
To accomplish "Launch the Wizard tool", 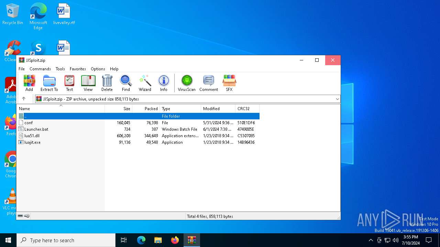I will click(145, 83).
